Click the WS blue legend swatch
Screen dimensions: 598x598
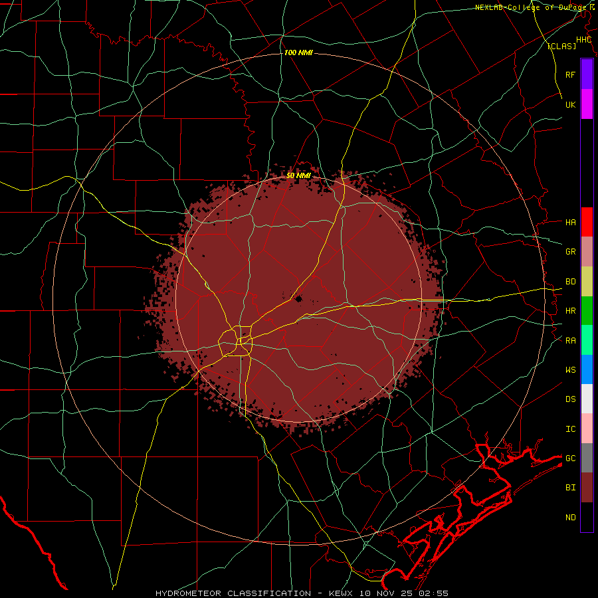click(587, 369)
